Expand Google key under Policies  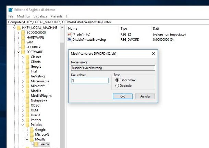click(27, 130)
